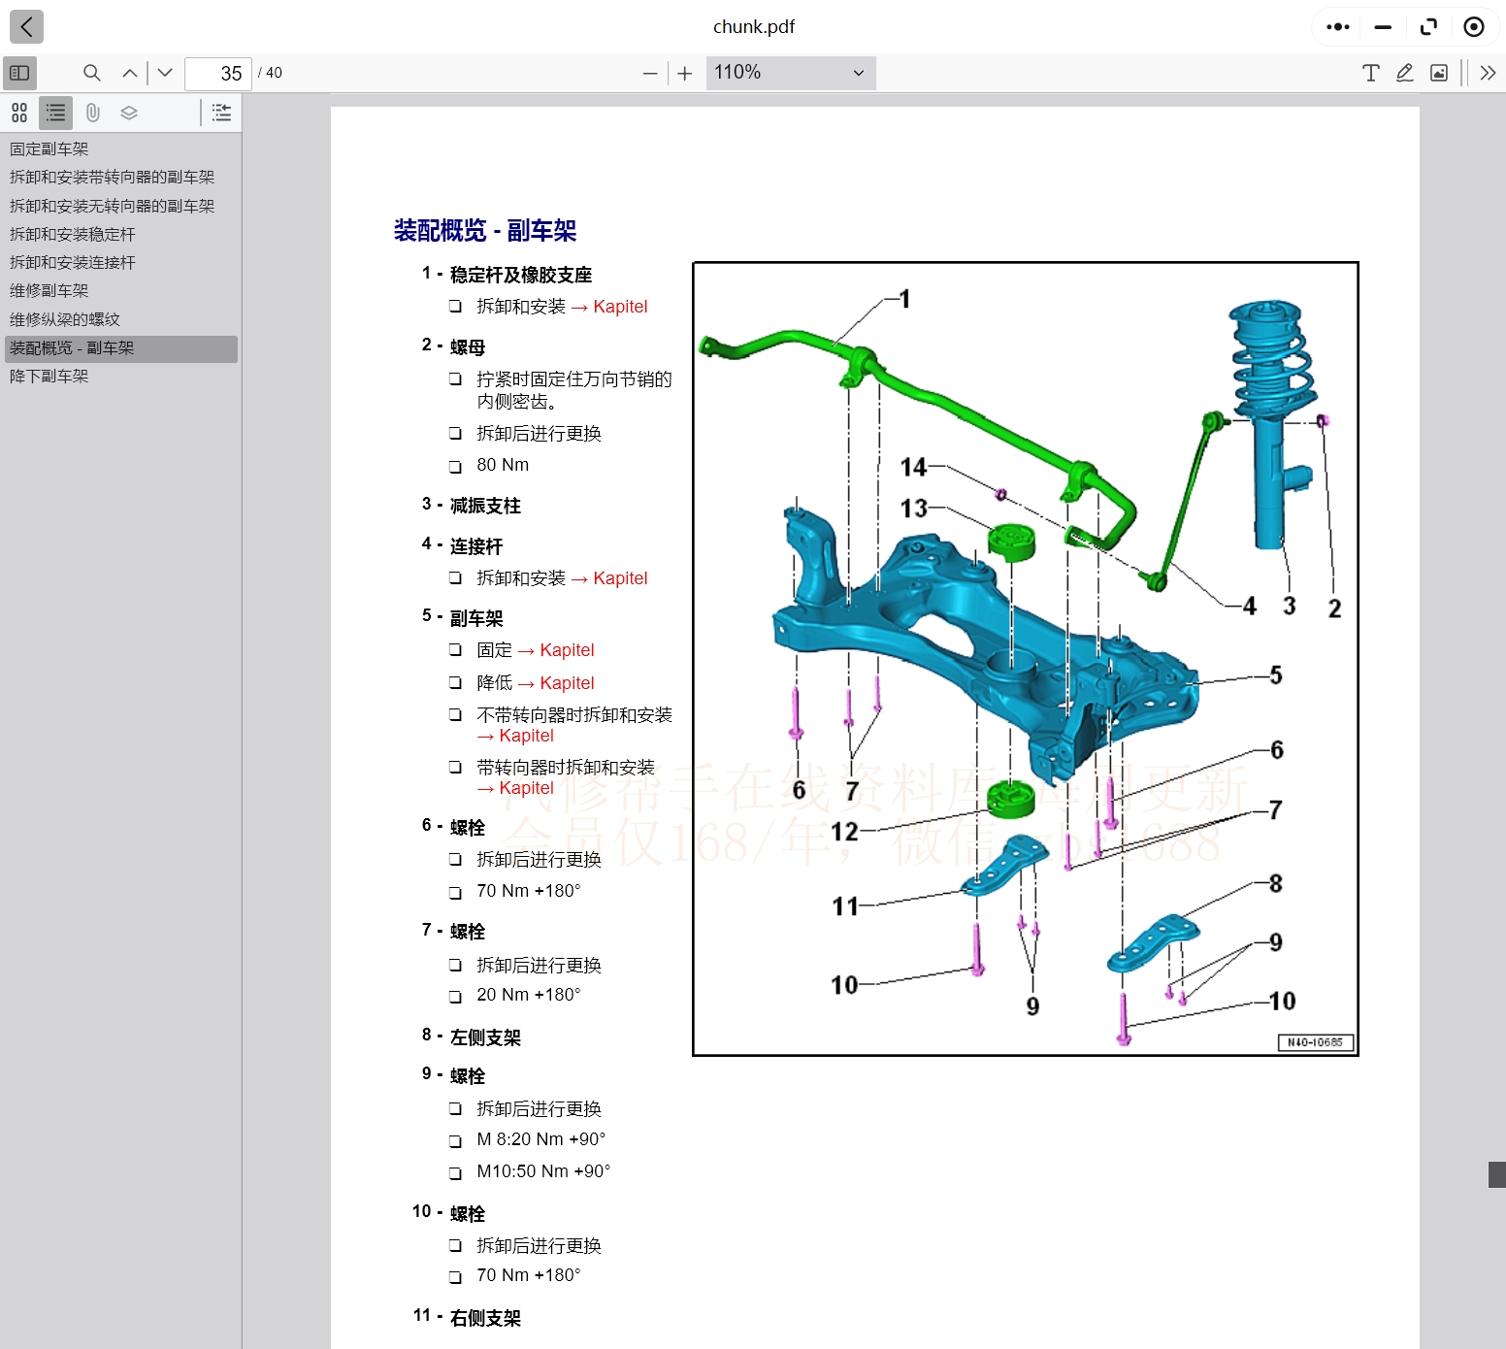Open the search magnifier tool
The image size is (1506, 1349).
(x=92, y=73)
